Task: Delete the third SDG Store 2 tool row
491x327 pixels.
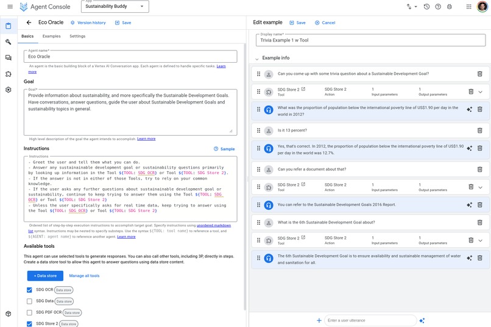Action: (471, 240)
